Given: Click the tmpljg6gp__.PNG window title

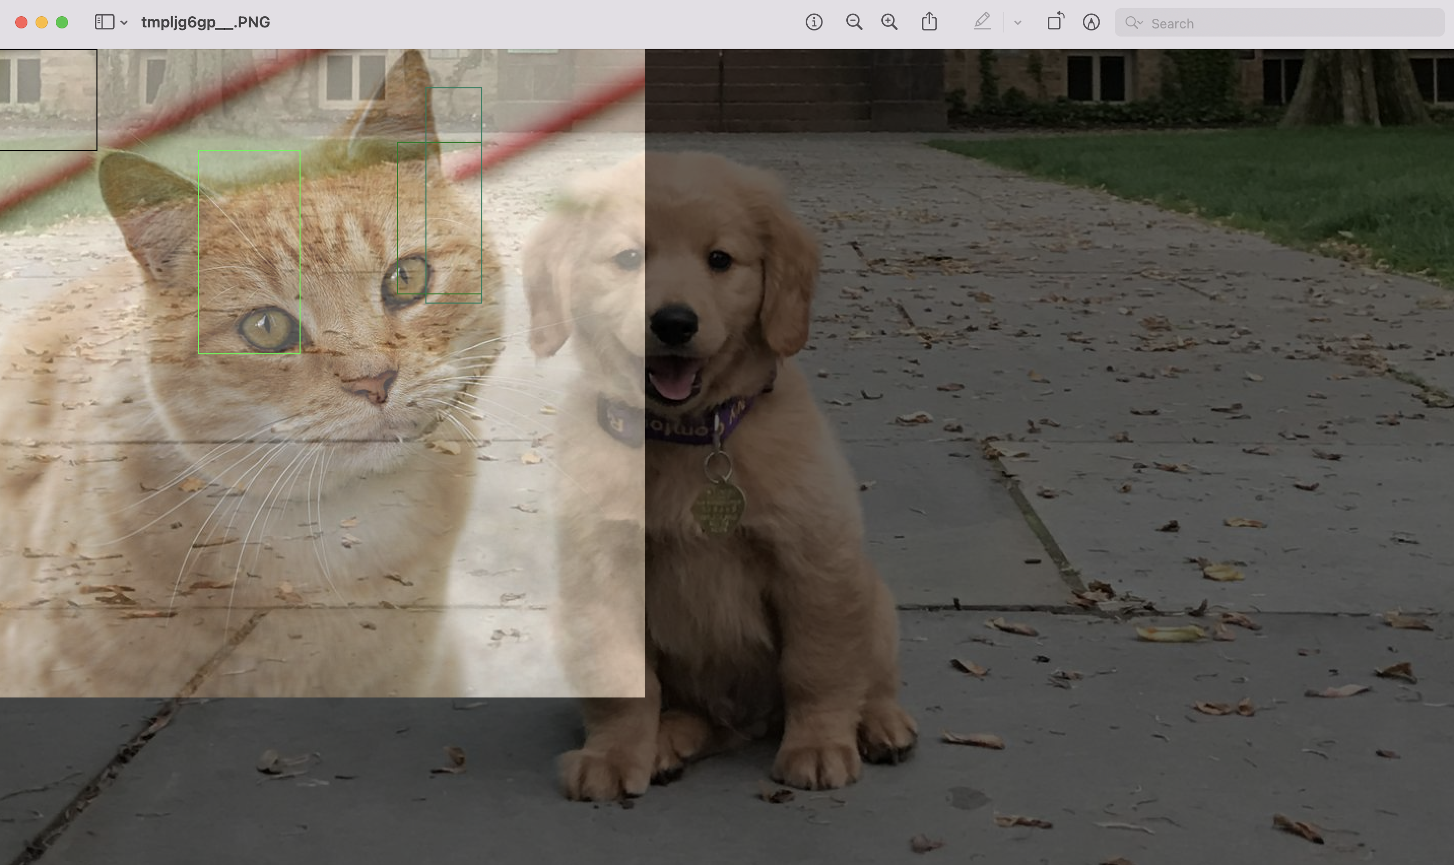Looking at the screenshot, I should pyautogui.click(x=205, y=22).
